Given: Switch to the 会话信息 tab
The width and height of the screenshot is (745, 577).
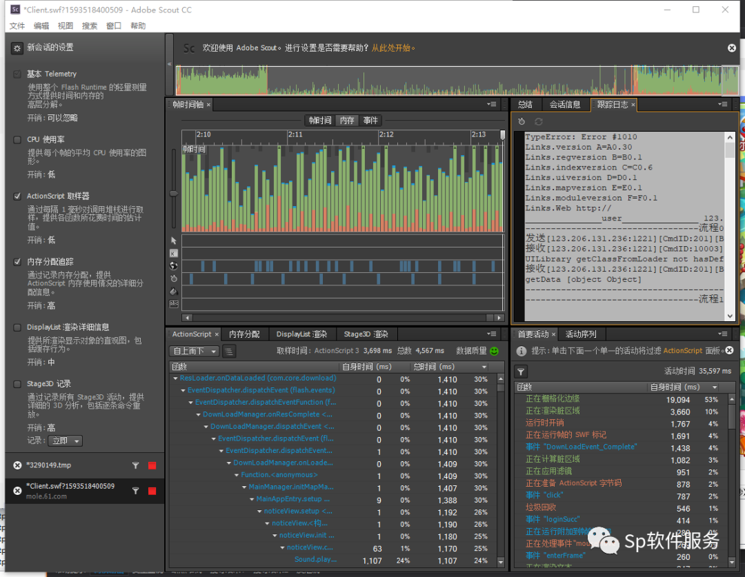Looking at the screenshot, I should (x=565, y=105).
